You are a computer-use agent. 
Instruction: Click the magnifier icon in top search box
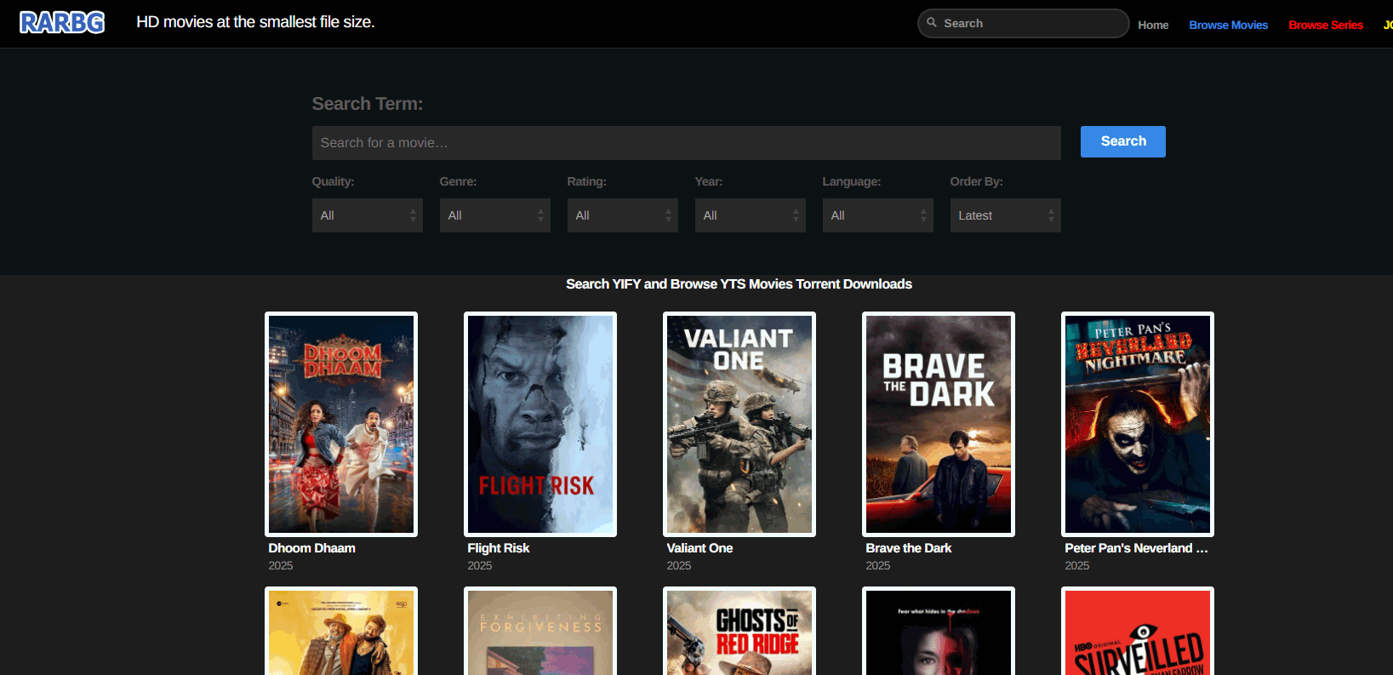[932, 23]
